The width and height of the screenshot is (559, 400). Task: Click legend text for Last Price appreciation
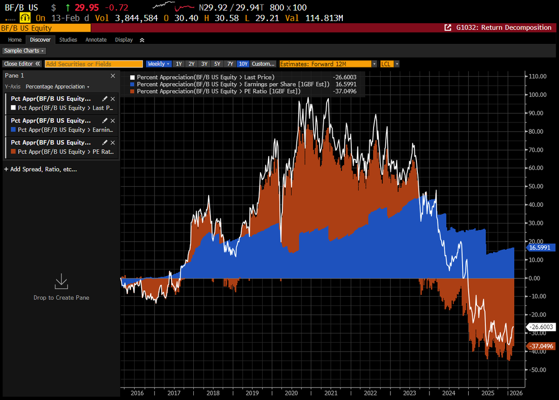point(206,77)
